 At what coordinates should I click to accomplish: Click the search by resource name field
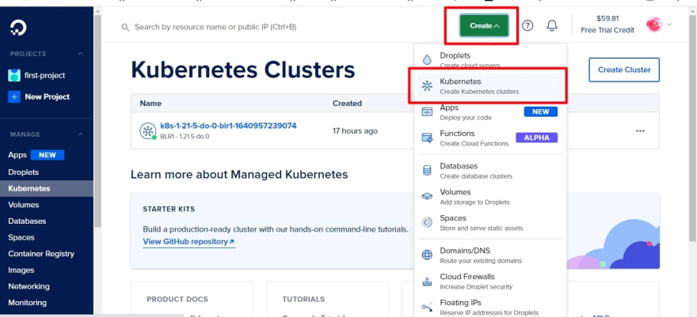215,27
